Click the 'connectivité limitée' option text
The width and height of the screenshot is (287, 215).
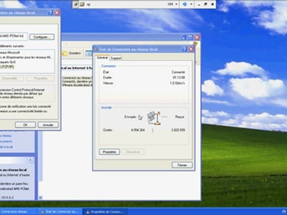24,111
